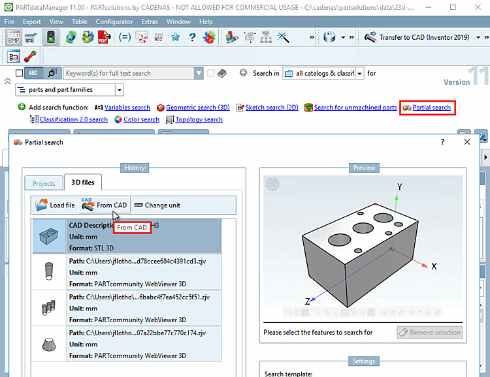Expand the full text search keyword dropdown

(x=199, y=73)
